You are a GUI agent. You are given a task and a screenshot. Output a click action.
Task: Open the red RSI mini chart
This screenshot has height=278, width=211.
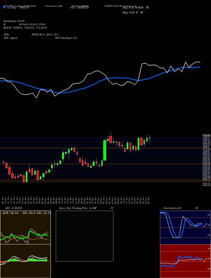(185, 261)
